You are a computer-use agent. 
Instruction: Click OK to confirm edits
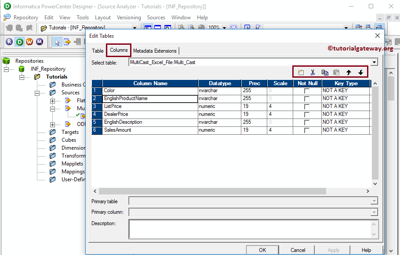pyautogui.click(x=262, y=249)
